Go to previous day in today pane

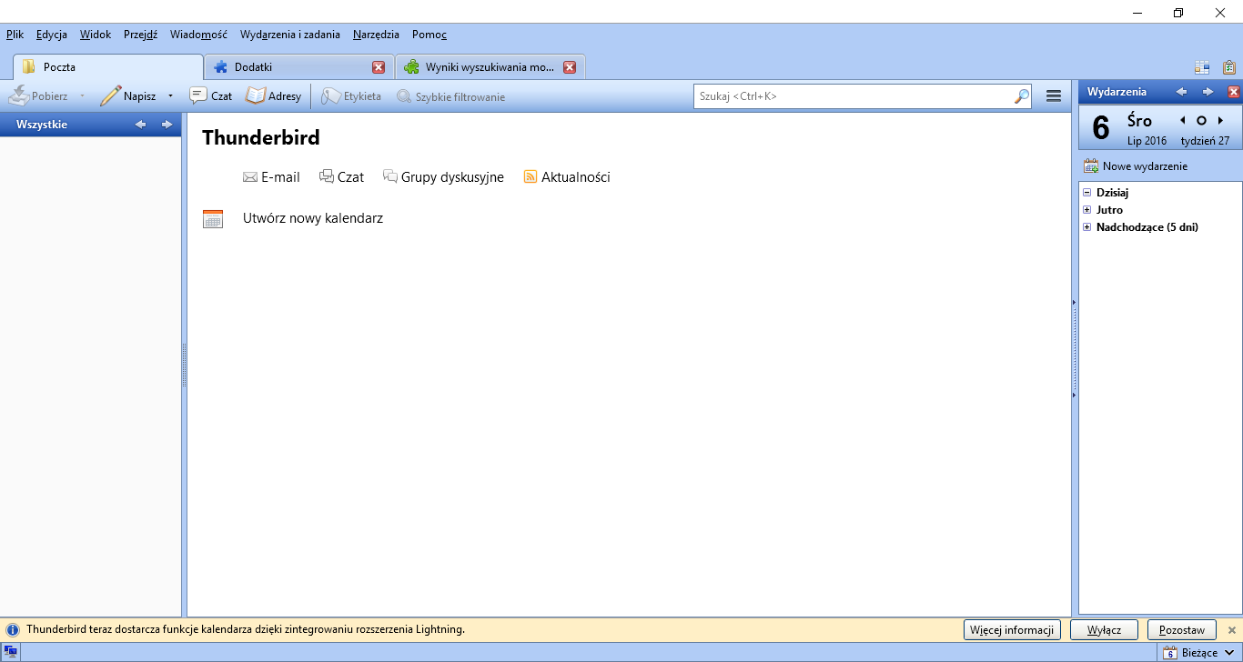(x=1182, y=120)
